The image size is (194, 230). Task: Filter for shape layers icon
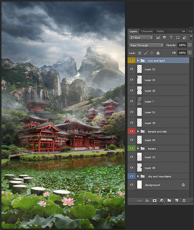(178, 37)
